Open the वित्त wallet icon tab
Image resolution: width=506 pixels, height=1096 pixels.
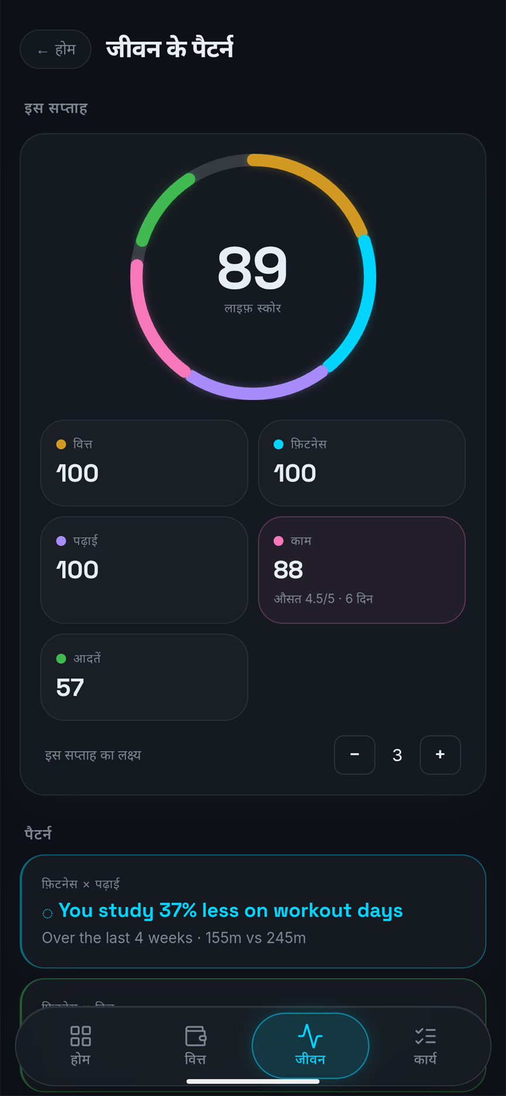(x=195, y=1046)
